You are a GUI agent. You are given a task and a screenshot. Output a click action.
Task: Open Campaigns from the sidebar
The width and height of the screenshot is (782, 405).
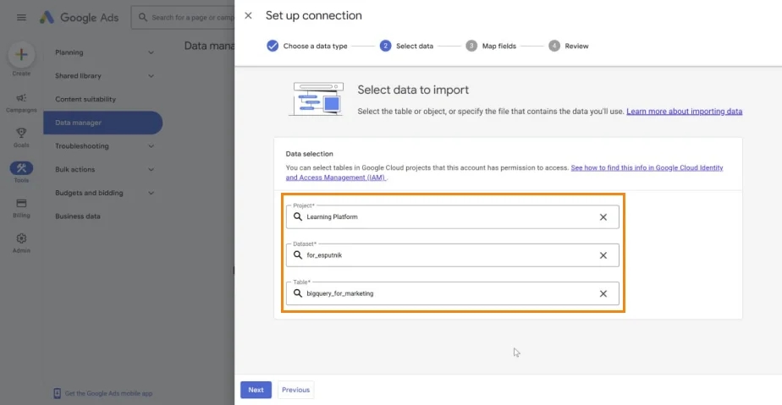pos(21,102)
